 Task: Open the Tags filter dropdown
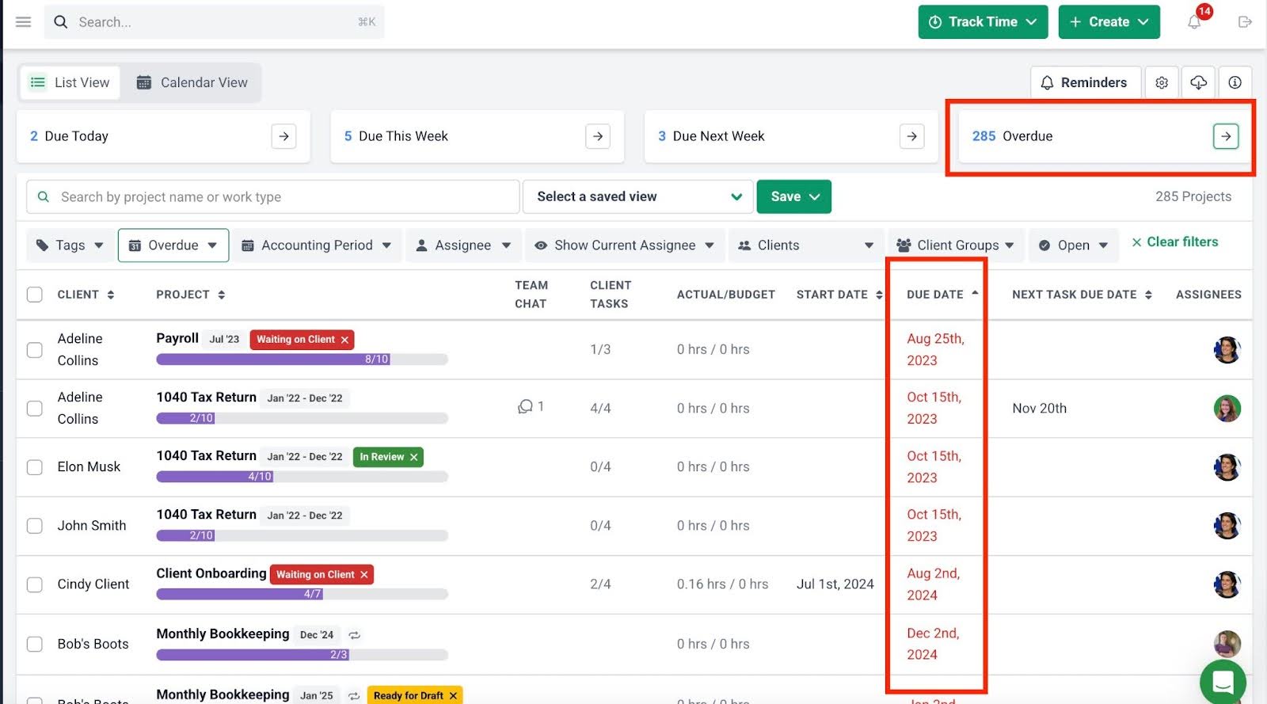pos(70,245)
